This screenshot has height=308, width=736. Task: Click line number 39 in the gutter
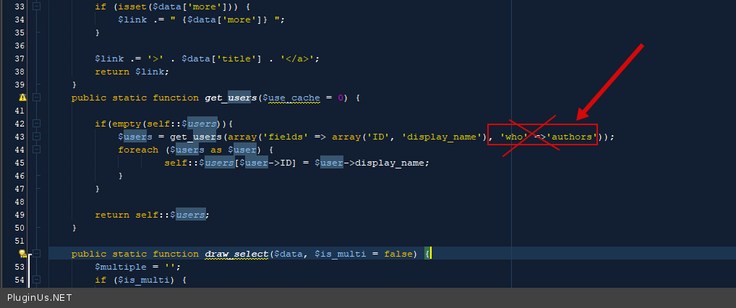coord(20,85)
